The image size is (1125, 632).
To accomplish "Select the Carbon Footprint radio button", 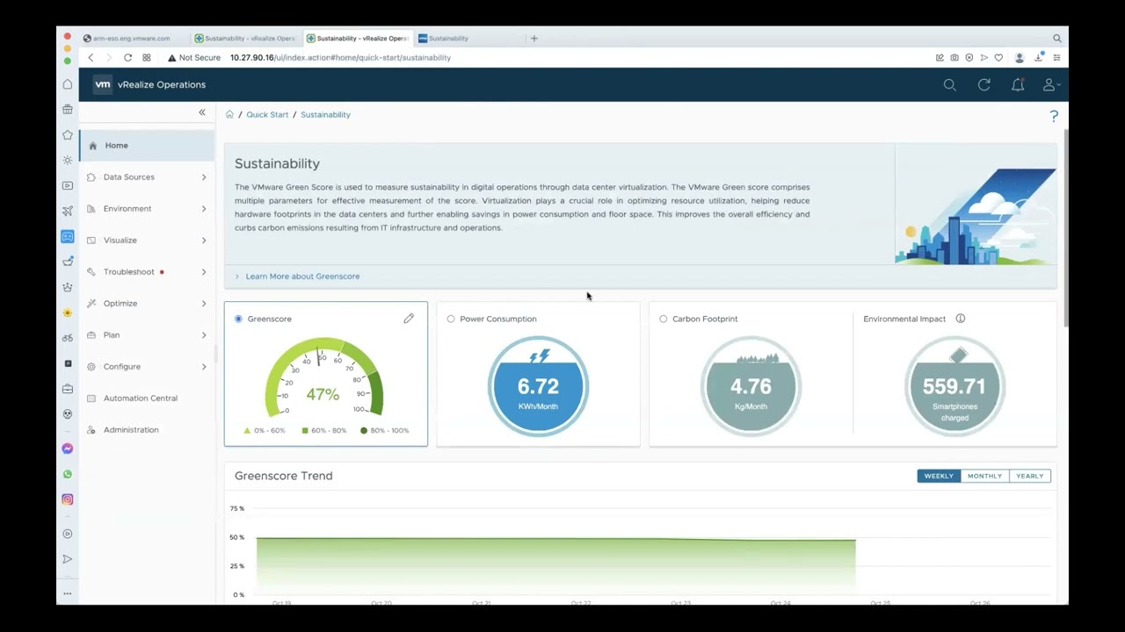I will [664, 319].
